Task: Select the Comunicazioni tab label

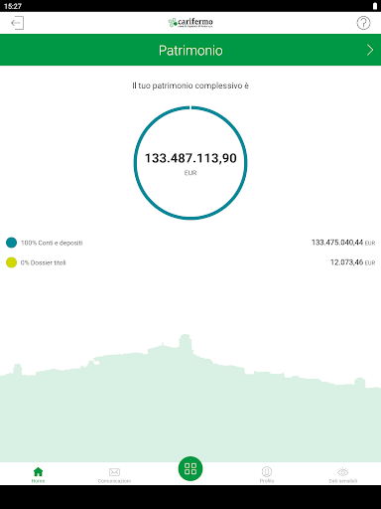Action: pyautogui.click(x=114, y=481)
